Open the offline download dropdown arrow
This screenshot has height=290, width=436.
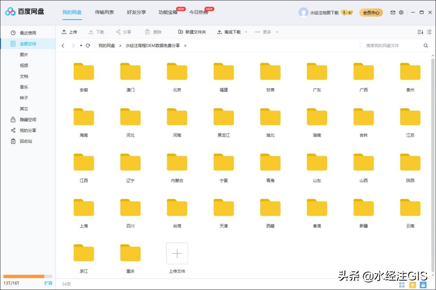pyautogui.click(x=246, y=32)
